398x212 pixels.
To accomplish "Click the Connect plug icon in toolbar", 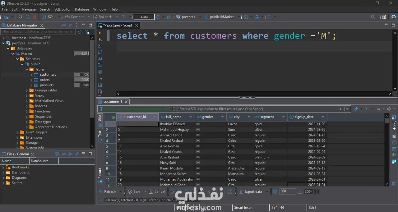I will click(21, 17).
